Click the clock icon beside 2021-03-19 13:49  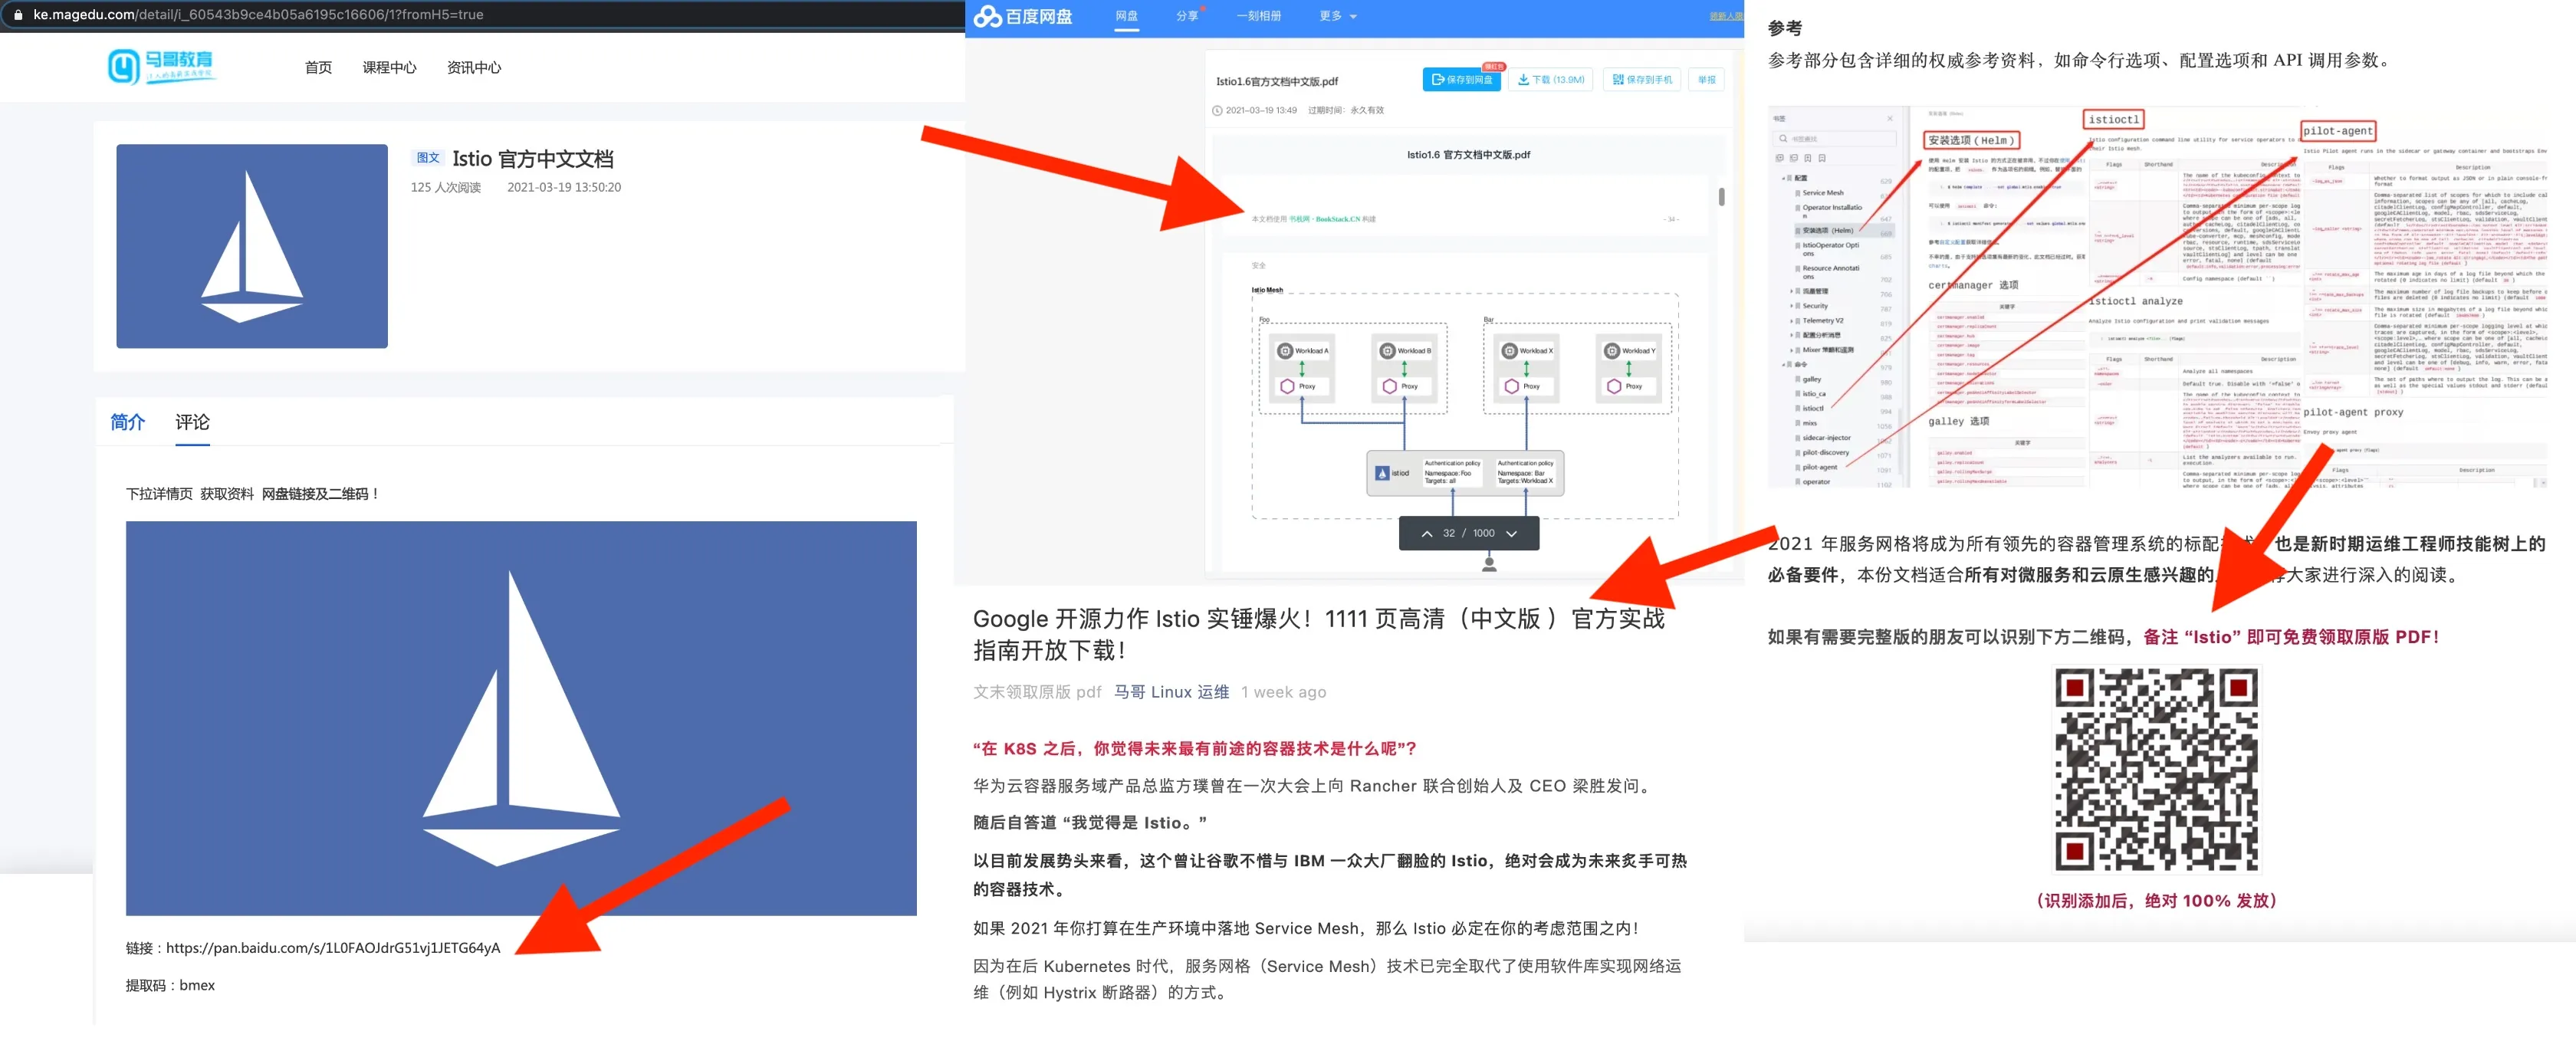pyautogui.click(x=1218, y=110)
